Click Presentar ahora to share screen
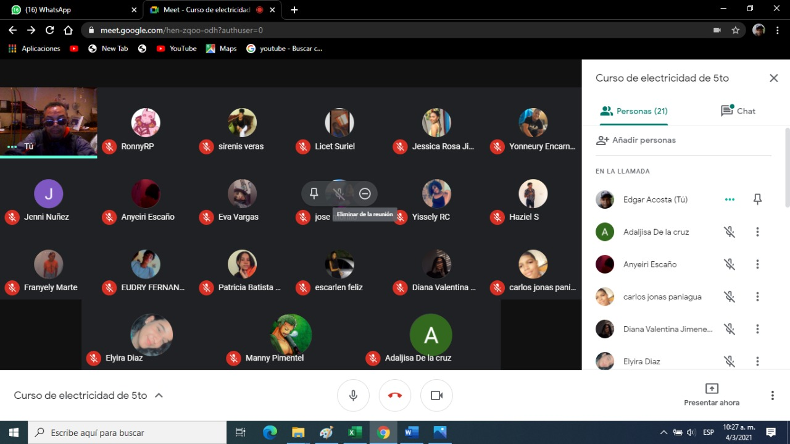 point(712,395)
